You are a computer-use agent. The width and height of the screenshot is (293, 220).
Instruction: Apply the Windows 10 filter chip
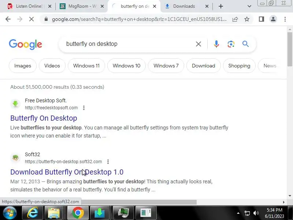pyautogui.click(x=126, y=66)
